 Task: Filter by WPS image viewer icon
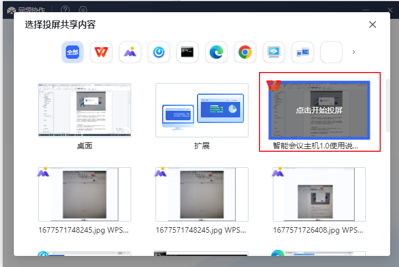(130, 52)
